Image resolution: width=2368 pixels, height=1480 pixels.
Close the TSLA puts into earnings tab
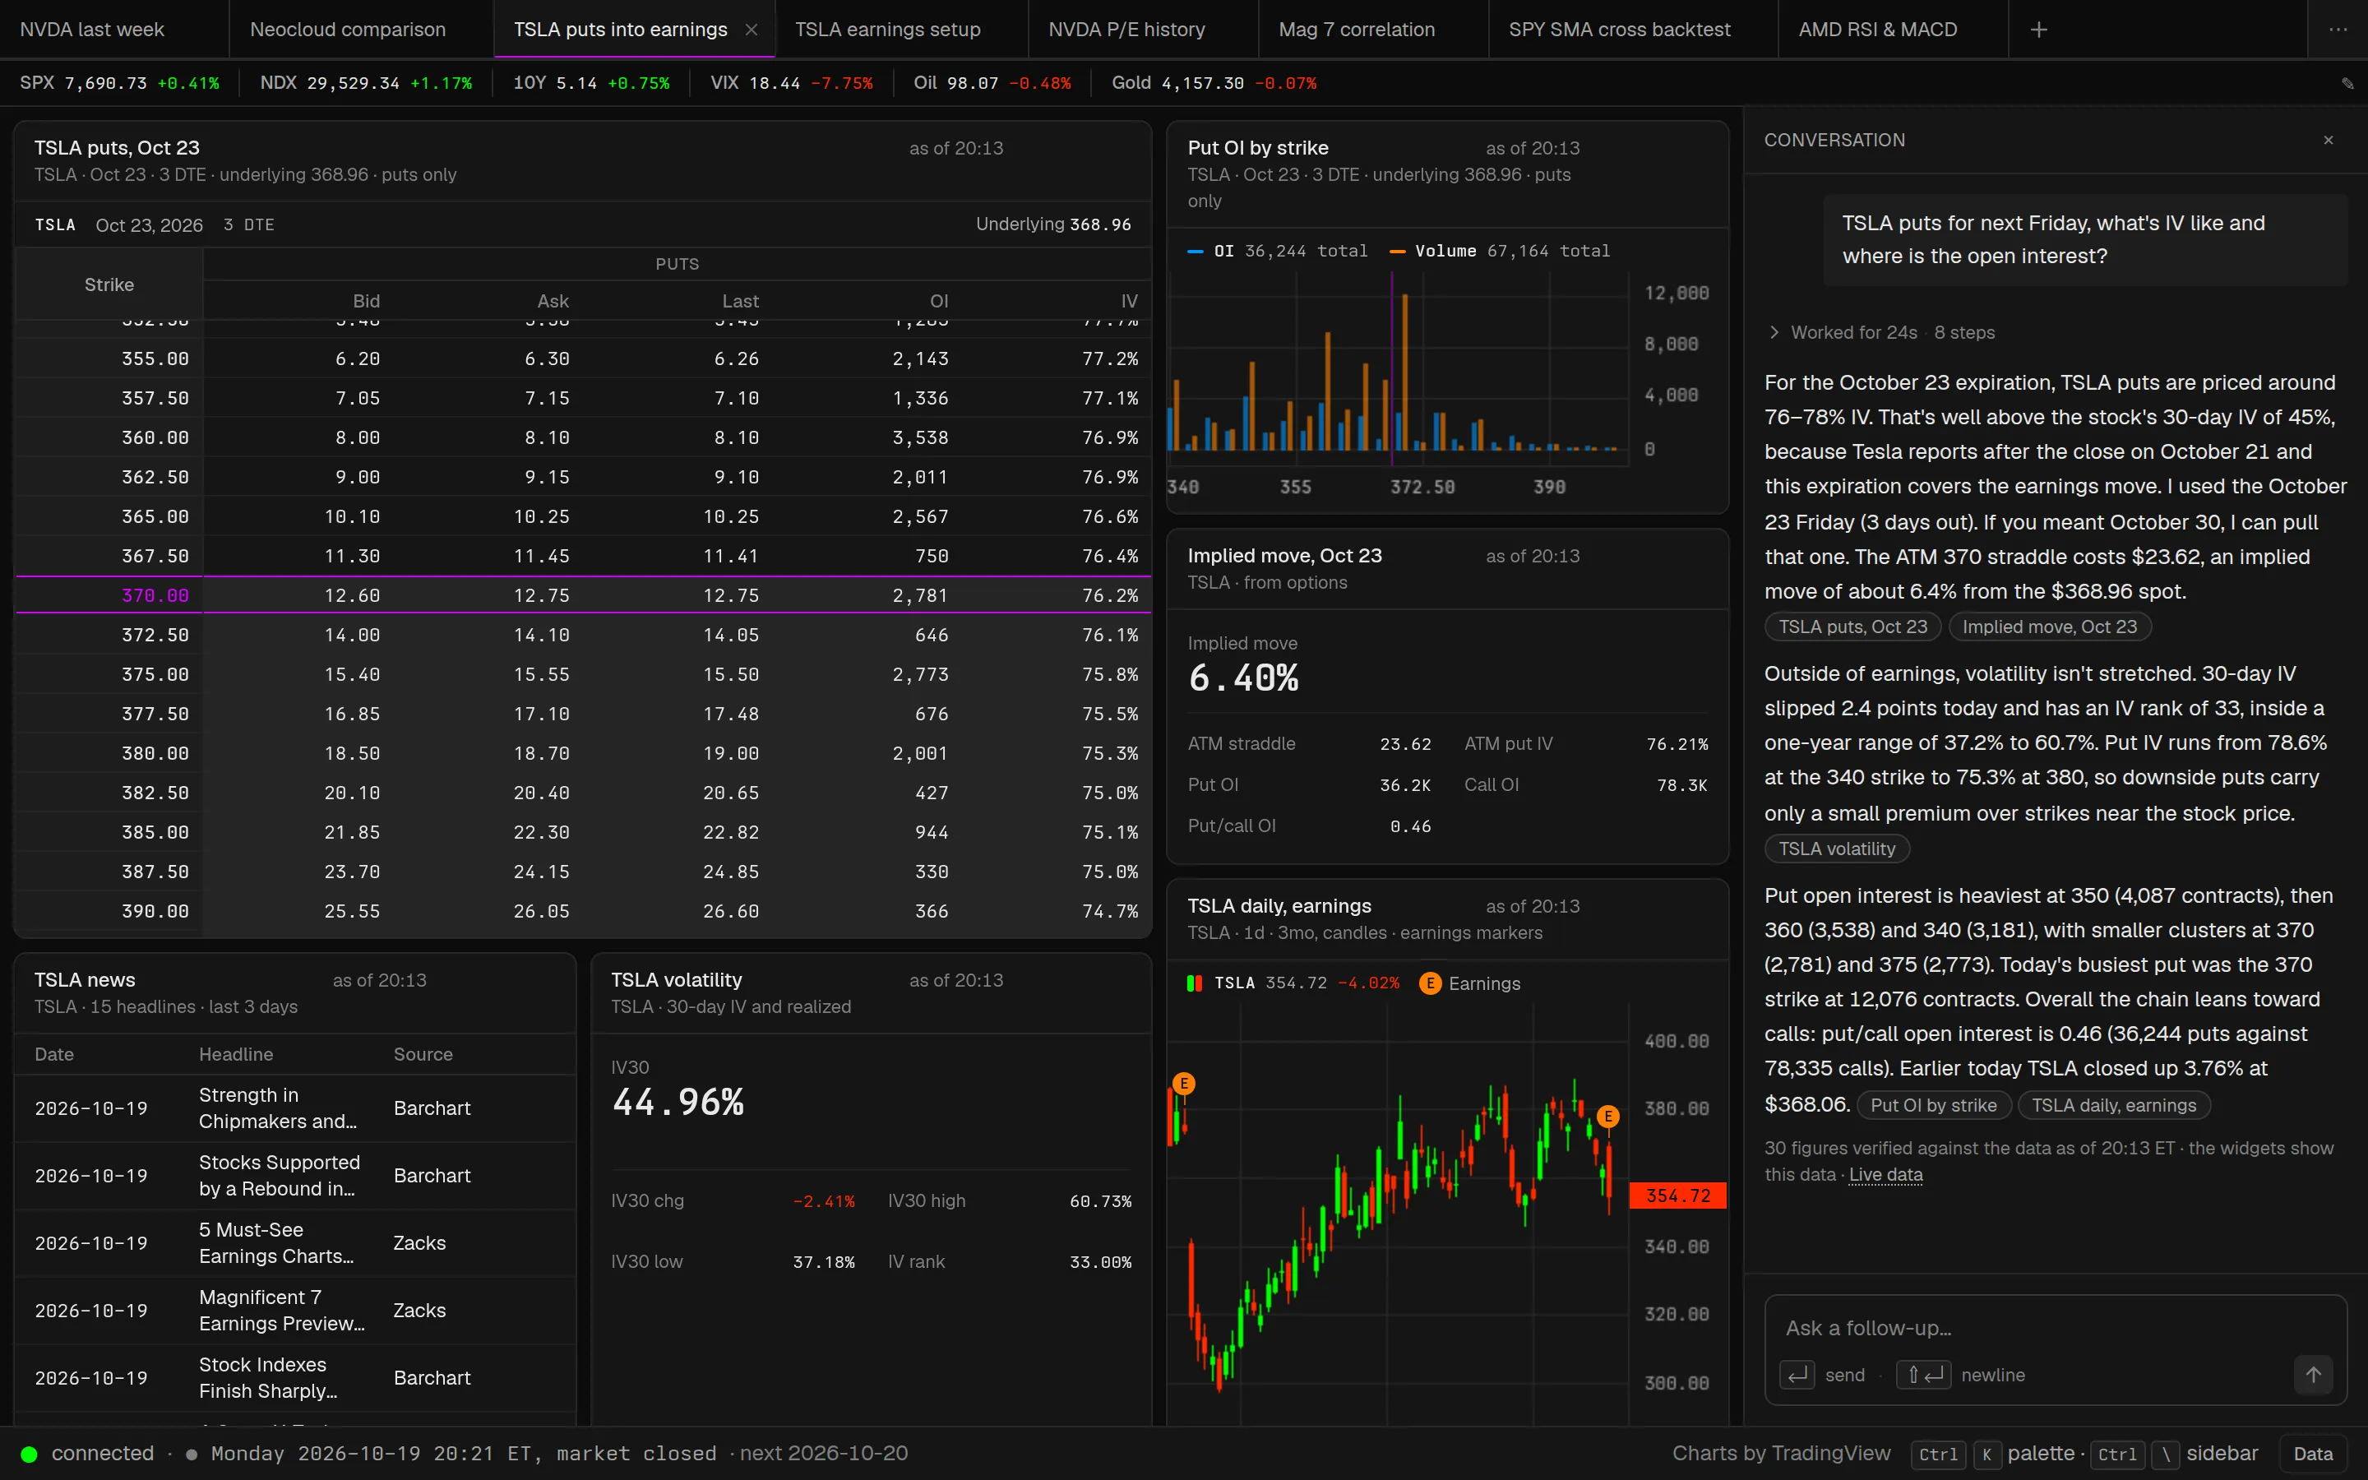pos(752,30)
